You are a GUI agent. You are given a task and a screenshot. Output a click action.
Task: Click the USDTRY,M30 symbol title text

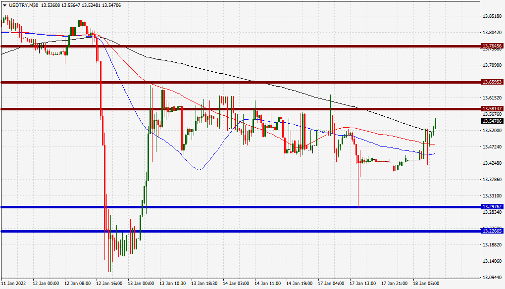pos(23,5)
